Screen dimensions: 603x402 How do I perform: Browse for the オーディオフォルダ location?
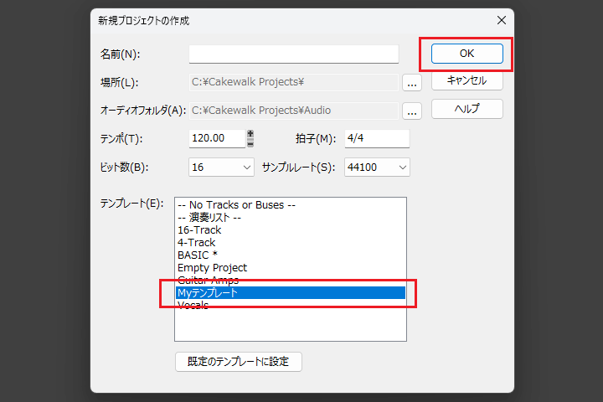tap(411, 111)
